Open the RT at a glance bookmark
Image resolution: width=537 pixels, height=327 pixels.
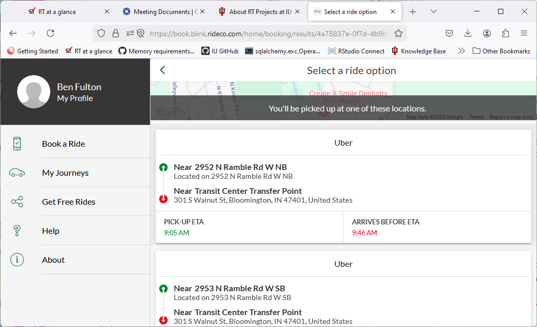[x=89, y=51]
